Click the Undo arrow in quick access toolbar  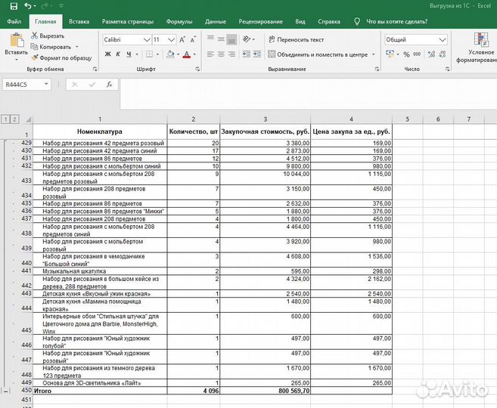[x=27, y=6]
